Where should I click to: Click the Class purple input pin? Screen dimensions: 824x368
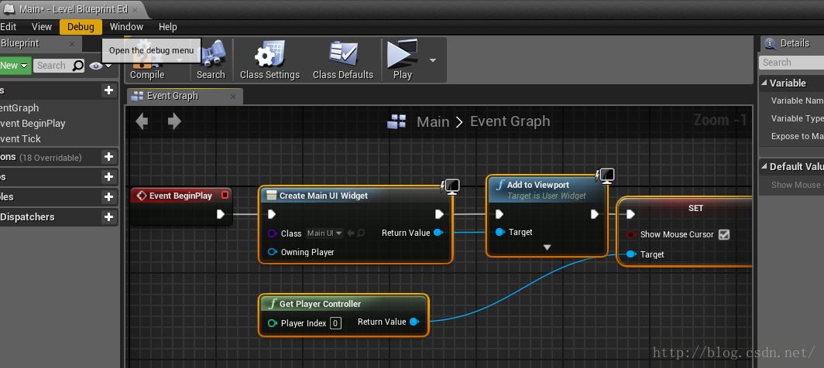[273, 233]
